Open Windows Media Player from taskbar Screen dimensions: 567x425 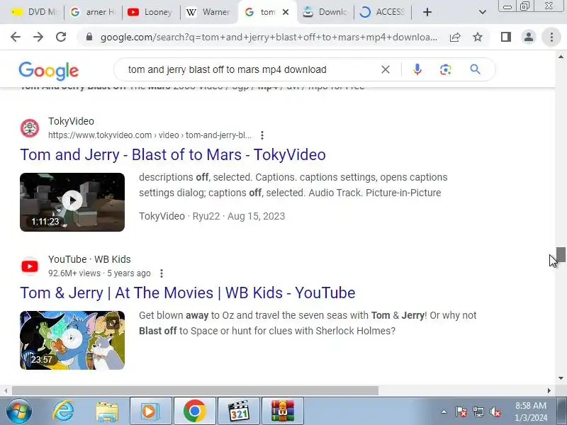click(150, 412)
